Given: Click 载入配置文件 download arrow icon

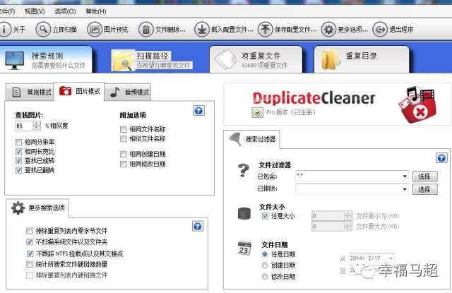Looking at the screenshot, I should pos(201,30).
